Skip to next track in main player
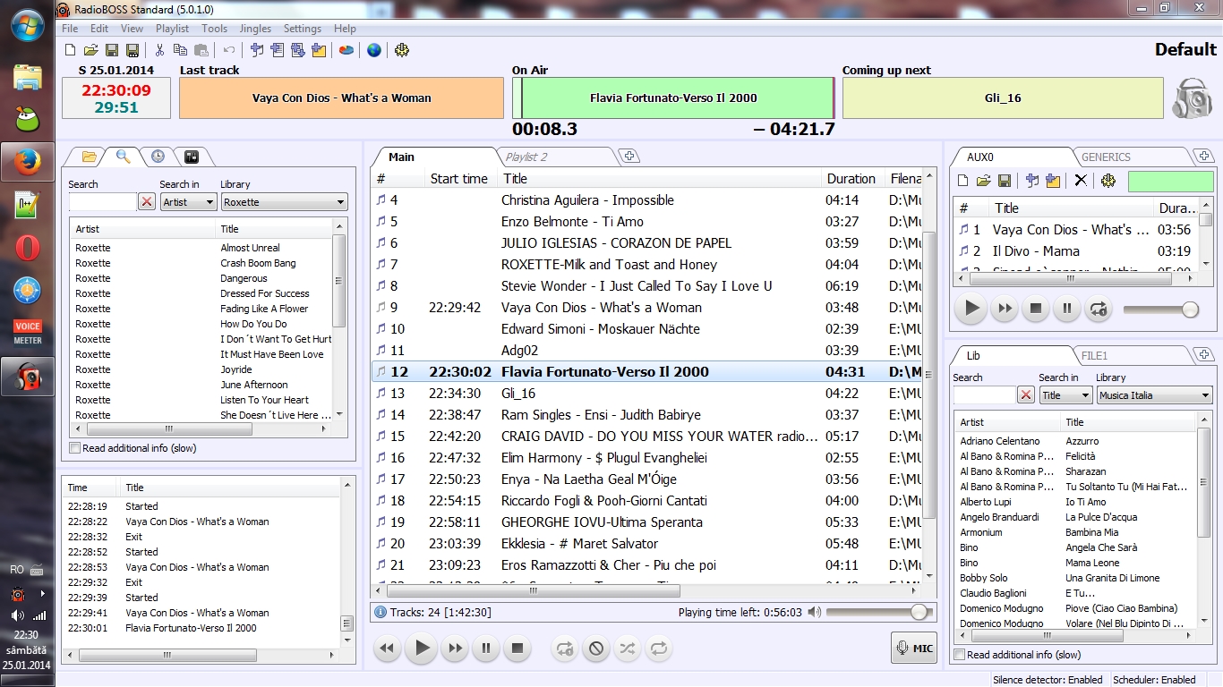The image size is (1223, 687). point(455,648)
